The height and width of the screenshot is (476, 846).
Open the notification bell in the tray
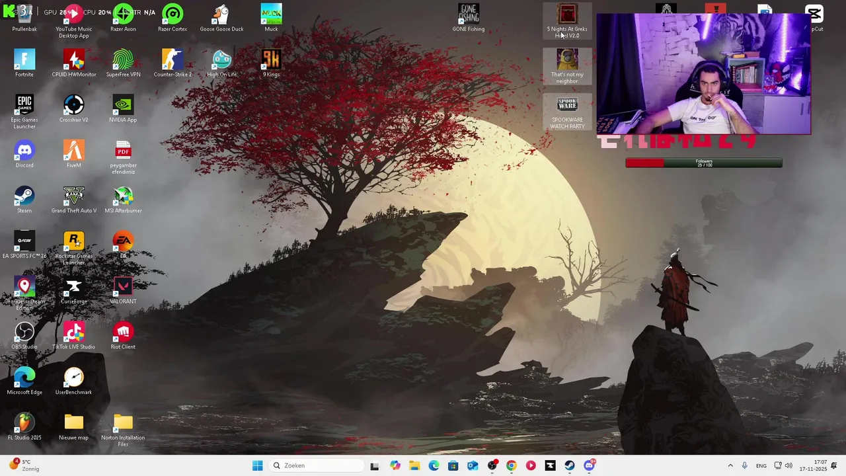[834, 465]
